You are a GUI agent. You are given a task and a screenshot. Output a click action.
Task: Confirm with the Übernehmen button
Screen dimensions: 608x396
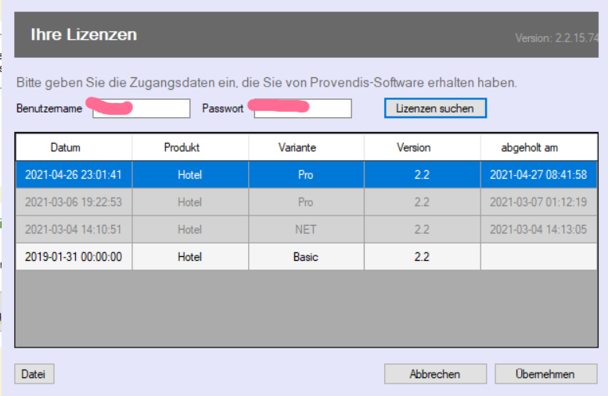[545, 374]
